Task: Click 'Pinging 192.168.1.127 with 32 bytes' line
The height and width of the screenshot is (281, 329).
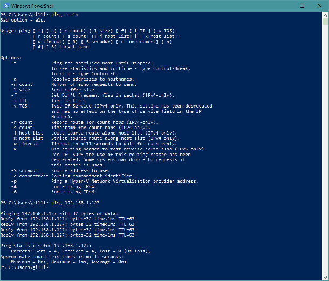Action: click(x=59, y=213)
